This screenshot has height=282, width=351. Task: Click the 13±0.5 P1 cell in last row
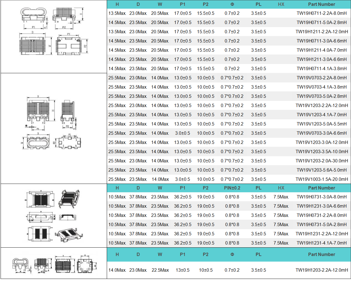182,270
